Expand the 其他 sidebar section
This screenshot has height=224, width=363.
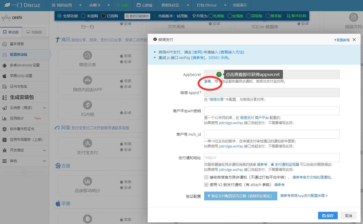(x=24, y=161)
